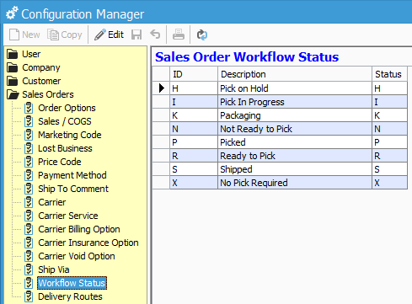Select Marketing Code tree item
412x304 pixels.
(70, 135)
